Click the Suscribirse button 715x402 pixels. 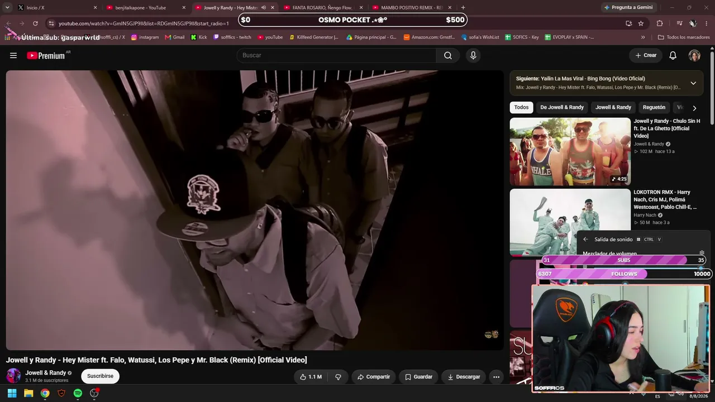coord(100,376)
